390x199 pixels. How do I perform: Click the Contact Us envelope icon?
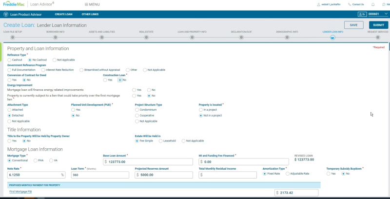[x=348, y=4]
